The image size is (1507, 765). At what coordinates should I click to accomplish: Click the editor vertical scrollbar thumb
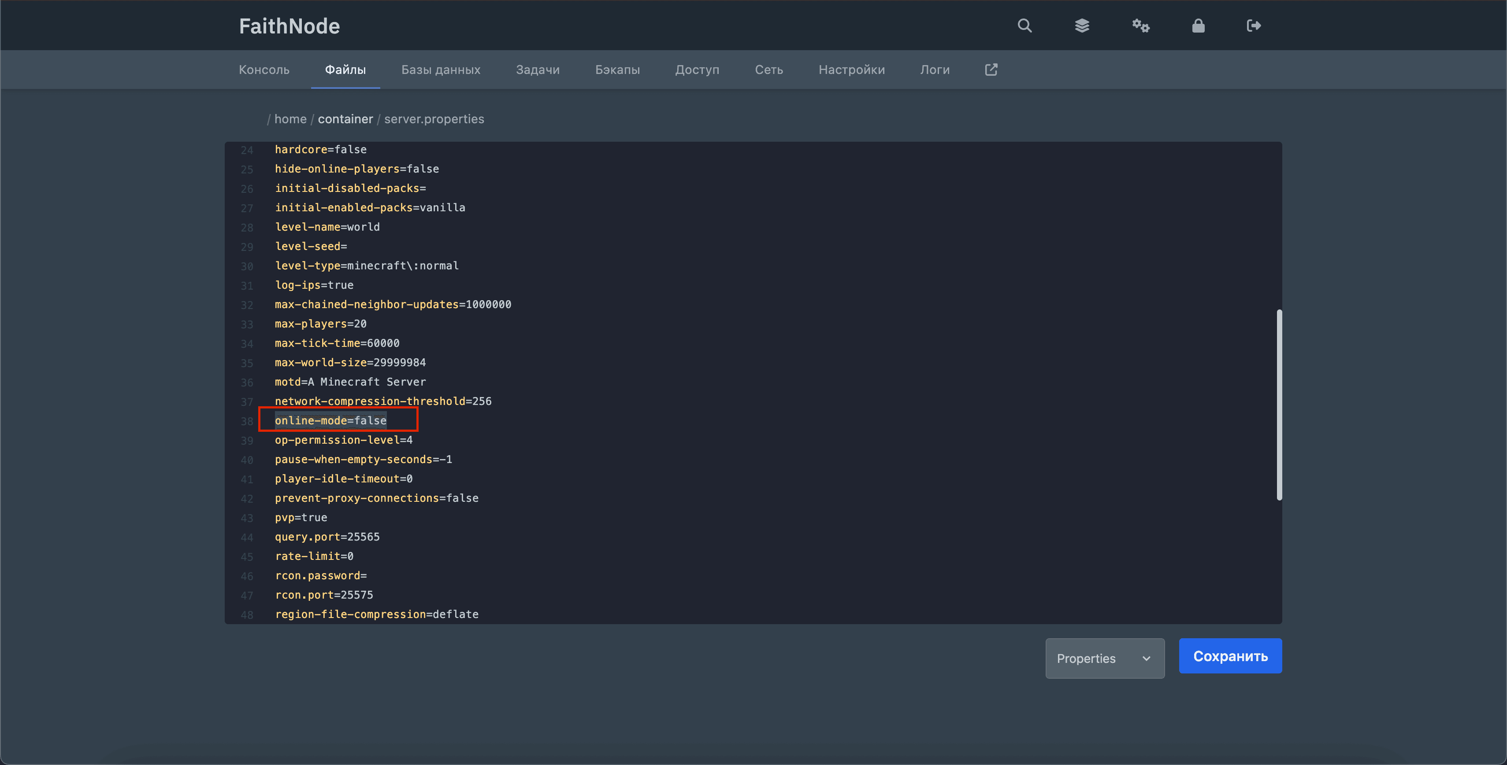[1279, 405]
